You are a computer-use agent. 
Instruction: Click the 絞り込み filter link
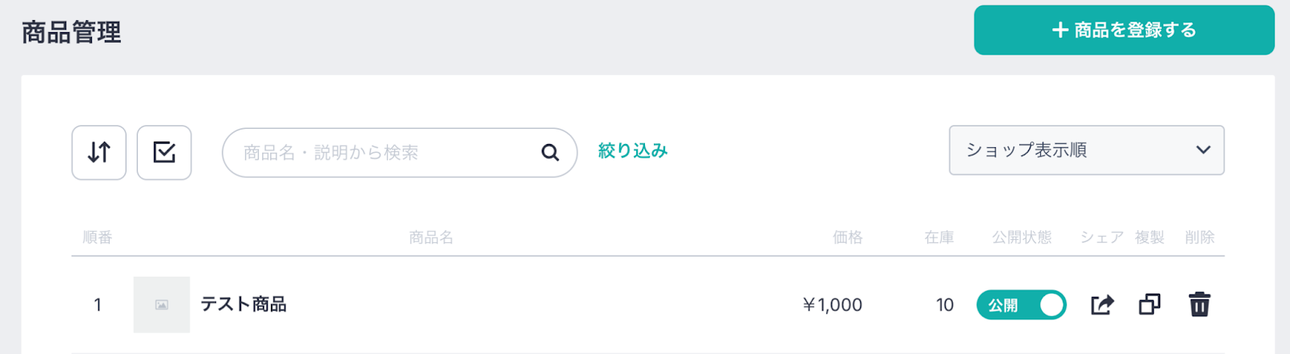pyautogui.click(x=633, y=151)
